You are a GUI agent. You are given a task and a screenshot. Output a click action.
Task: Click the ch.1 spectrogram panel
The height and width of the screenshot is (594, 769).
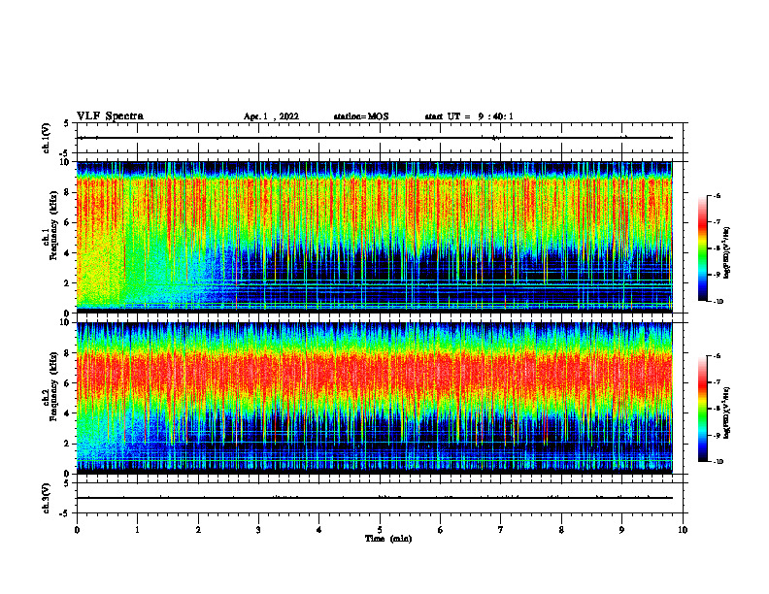point(374,237)
